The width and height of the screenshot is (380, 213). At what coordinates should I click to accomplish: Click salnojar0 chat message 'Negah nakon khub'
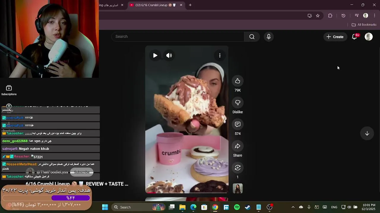click(x=34, y=149)
